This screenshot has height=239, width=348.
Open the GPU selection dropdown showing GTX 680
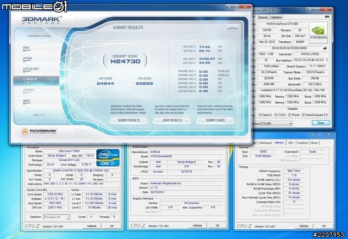click(273, 123)
